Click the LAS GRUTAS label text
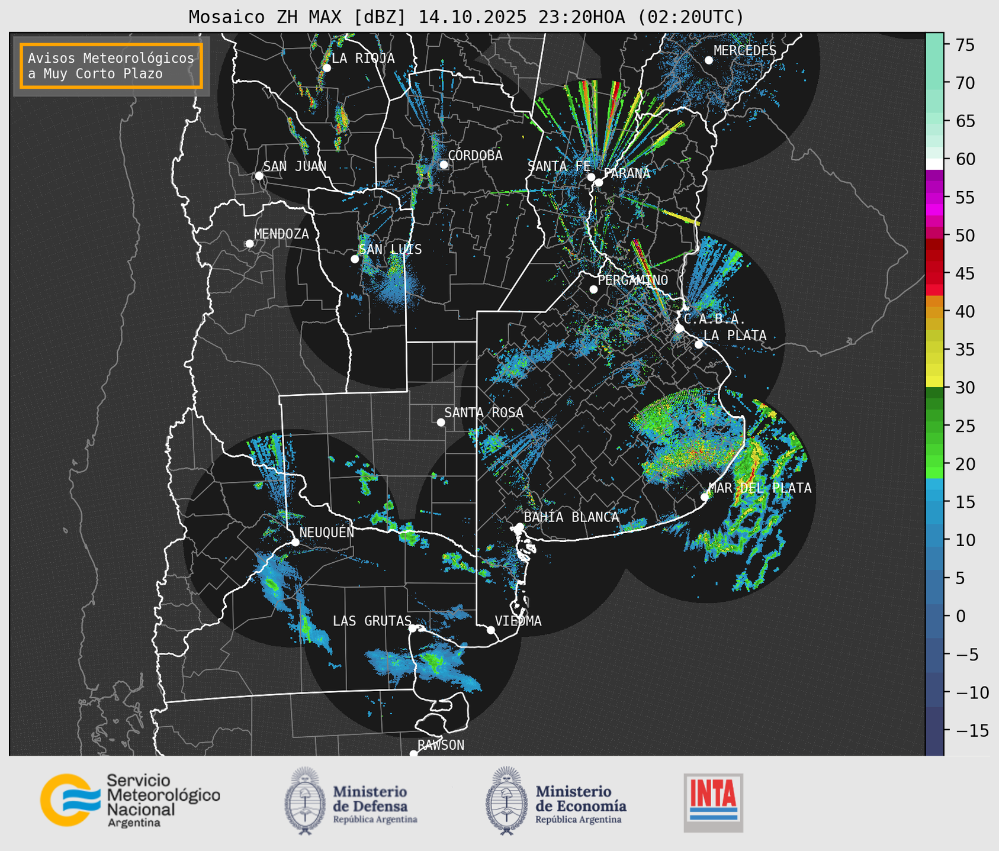 pyautogui.click(x=372, y=621)
